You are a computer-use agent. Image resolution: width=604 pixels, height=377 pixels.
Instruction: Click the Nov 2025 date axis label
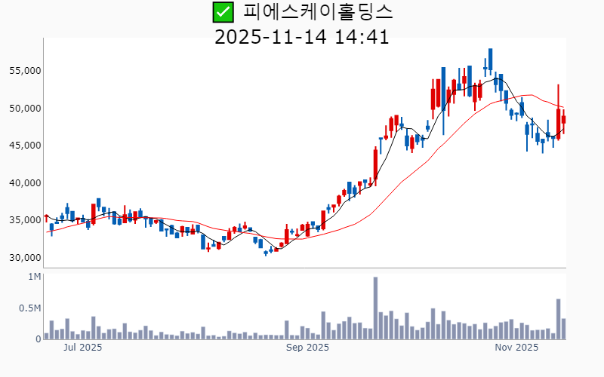click(516, 348)
